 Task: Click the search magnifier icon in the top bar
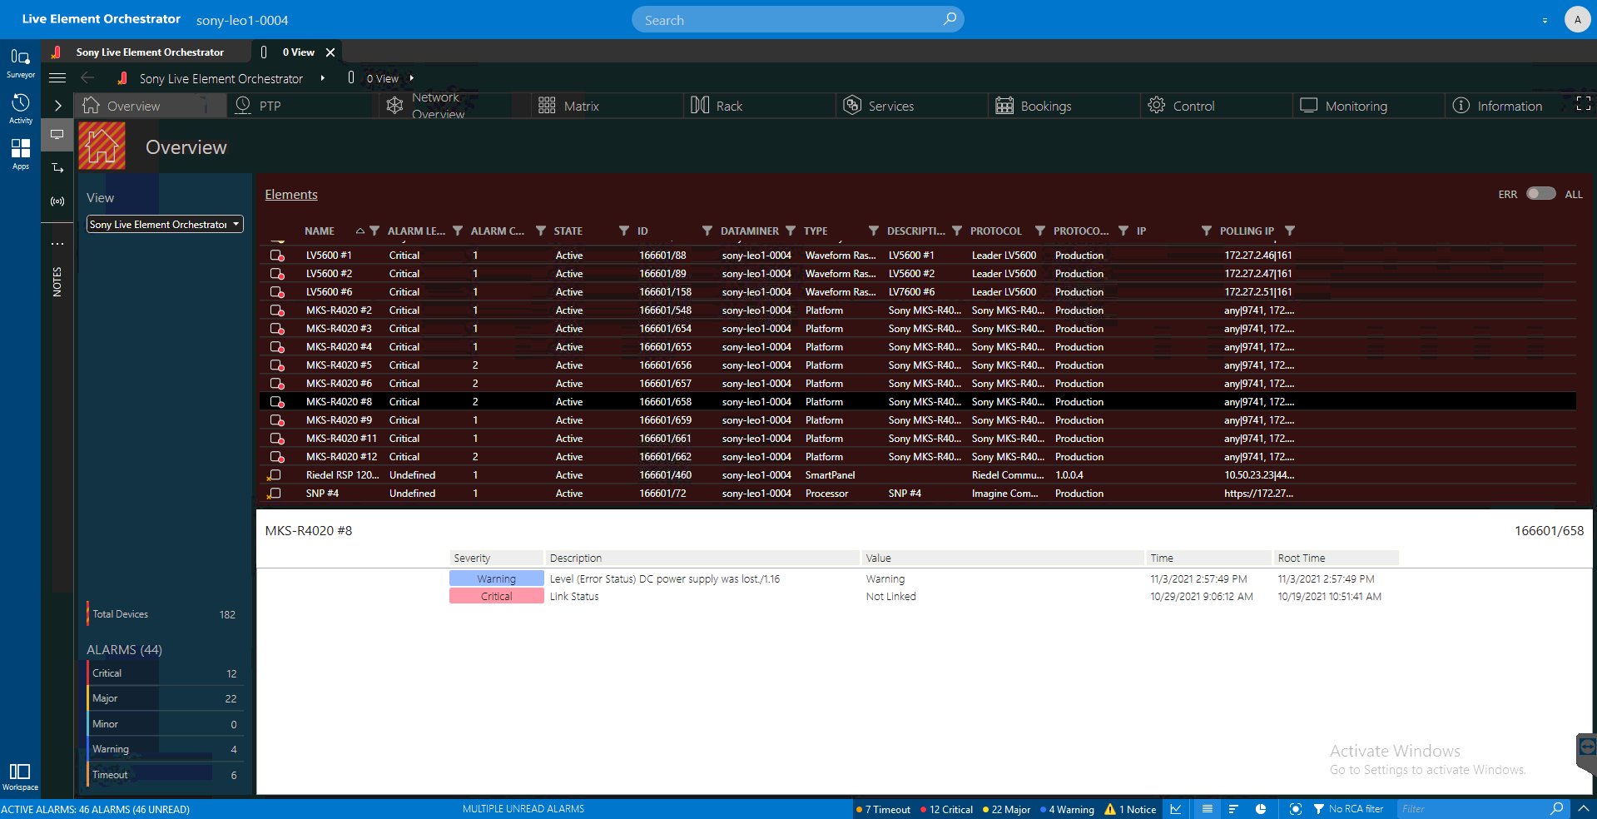pos(950,19)
